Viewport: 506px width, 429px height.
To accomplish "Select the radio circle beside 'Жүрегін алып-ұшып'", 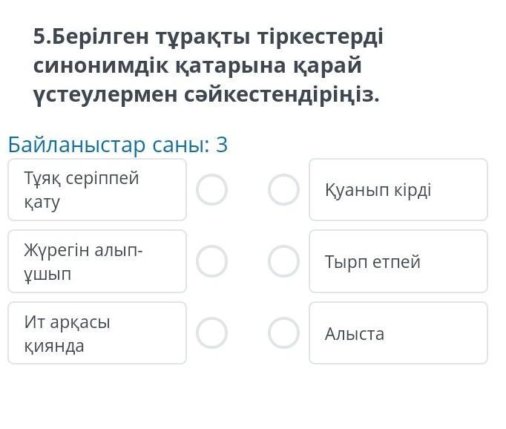I will [211, 261].
